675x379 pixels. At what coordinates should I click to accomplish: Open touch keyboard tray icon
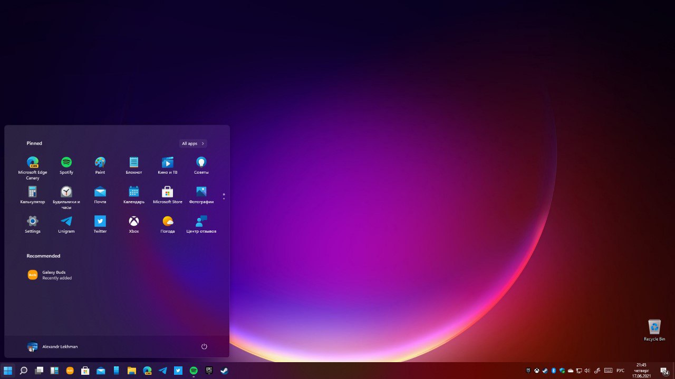(x=609, y=371)
